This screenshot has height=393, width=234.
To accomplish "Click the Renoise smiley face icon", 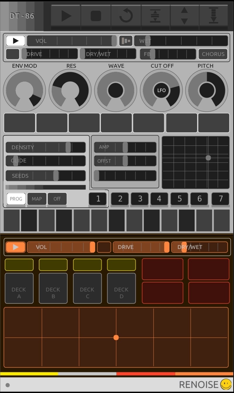I will coord(226,384).
